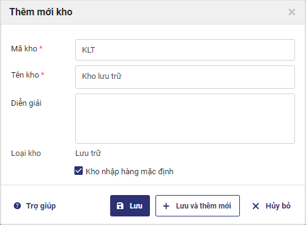Click the Lưu và thêm mới button
Viewport: 306px width, 225px height.
198,206
